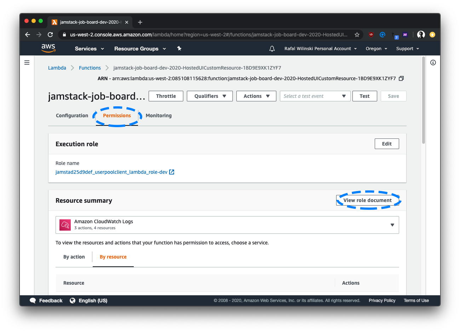This screenshot has height=332, width=460.
Task: Open the Support dropdown menu
Action: pyautogui.click(x=408, y=49)
